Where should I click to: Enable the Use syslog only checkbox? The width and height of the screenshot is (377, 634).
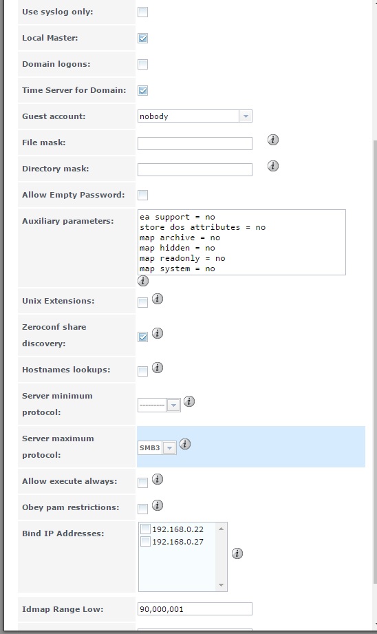point(142,12)
